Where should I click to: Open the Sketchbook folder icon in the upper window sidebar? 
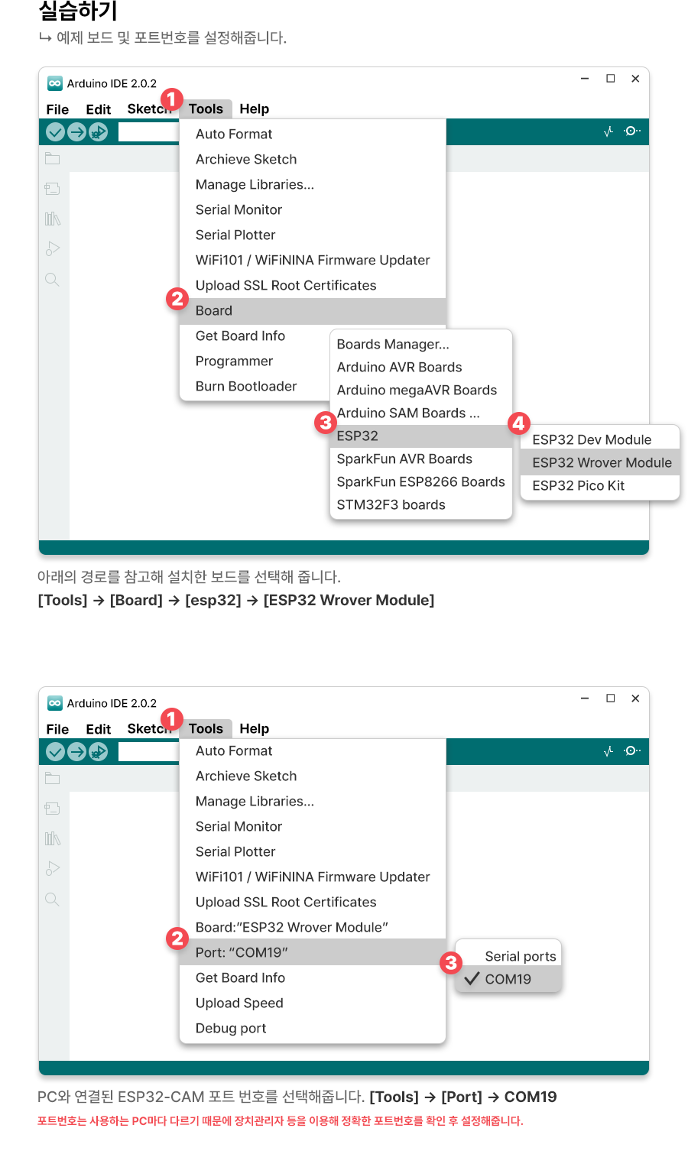(x=52, y=159)
